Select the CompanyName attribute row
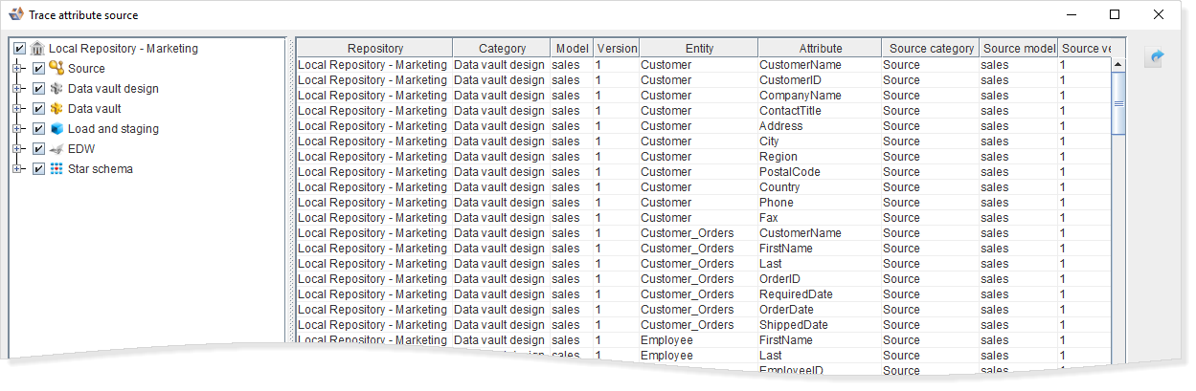 pos(800,96)
